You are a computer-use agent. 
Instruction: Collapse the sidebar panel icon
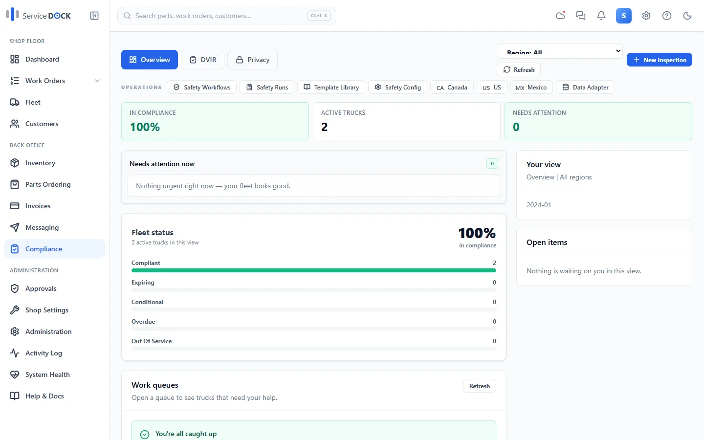(94, 16)
